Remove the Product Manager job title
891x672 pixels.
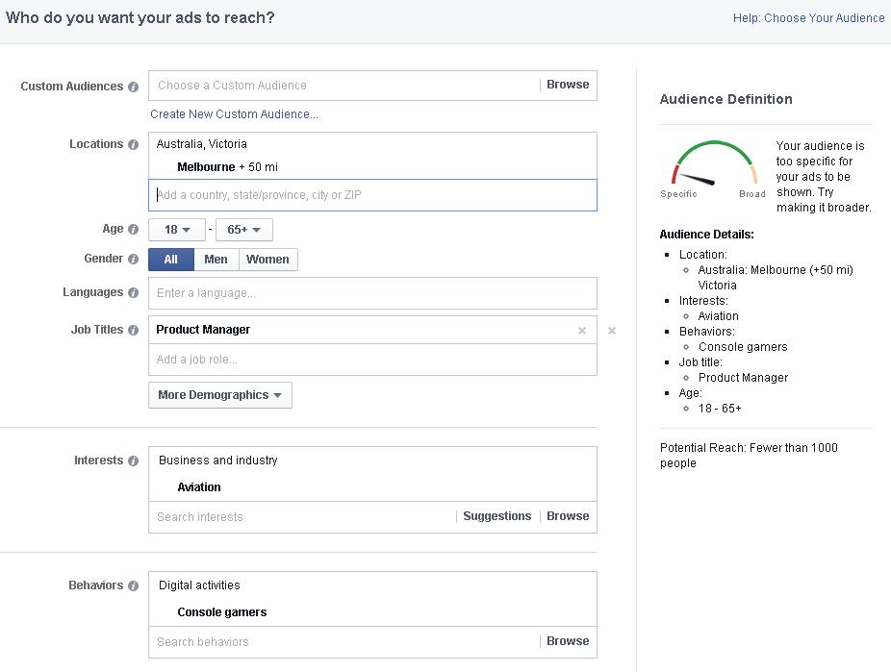click(x=581, y=331)
